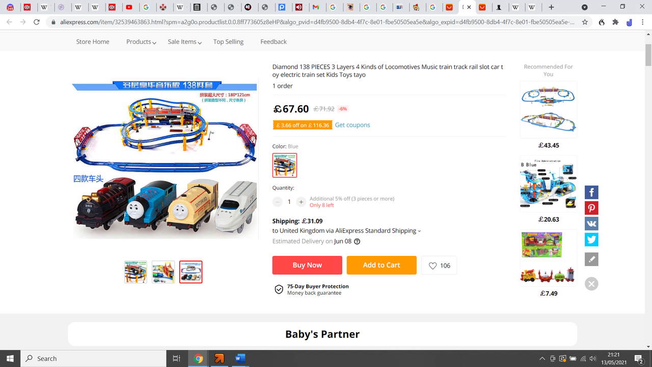Share product on Facebook icon

point(591,193)
